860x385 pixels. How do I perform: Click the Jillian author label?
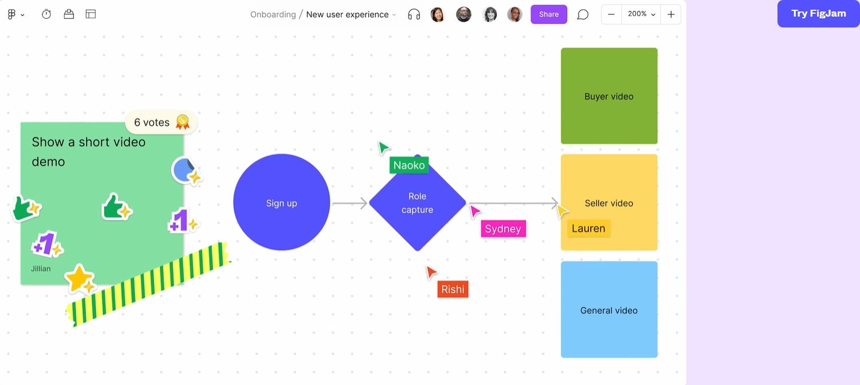click(41, 268)
